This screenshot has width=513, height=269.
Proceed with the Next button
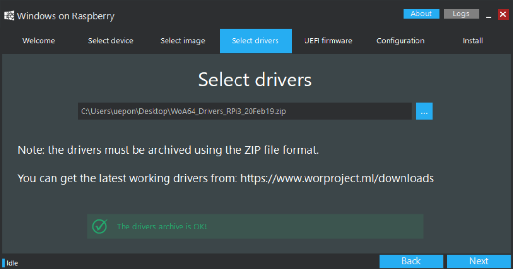(479, 261)
